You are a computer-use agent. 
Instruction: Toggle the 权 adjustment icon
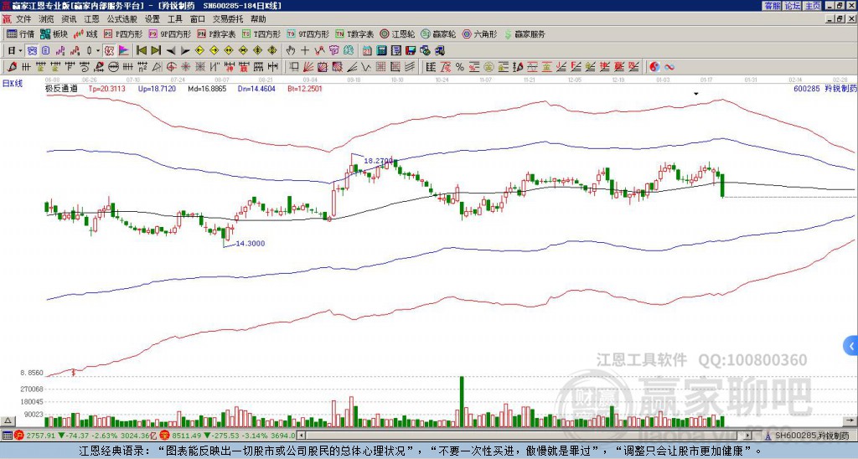109,51
